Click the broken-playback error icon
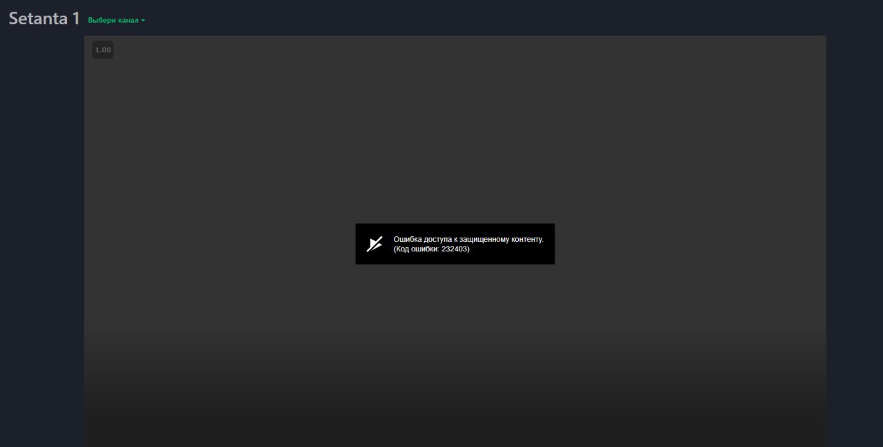 [374, 244]
